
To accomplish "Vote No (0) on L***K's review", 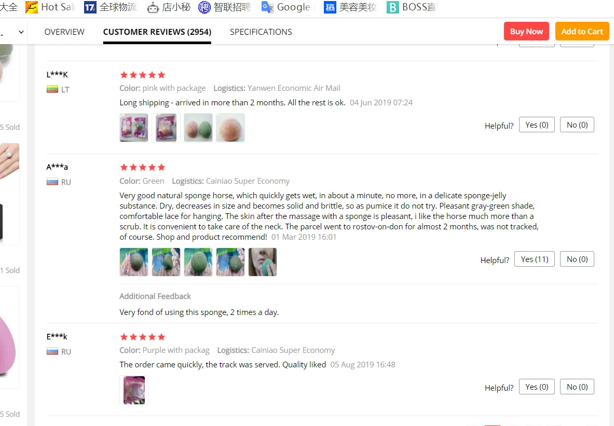I will tap(577, 125).
